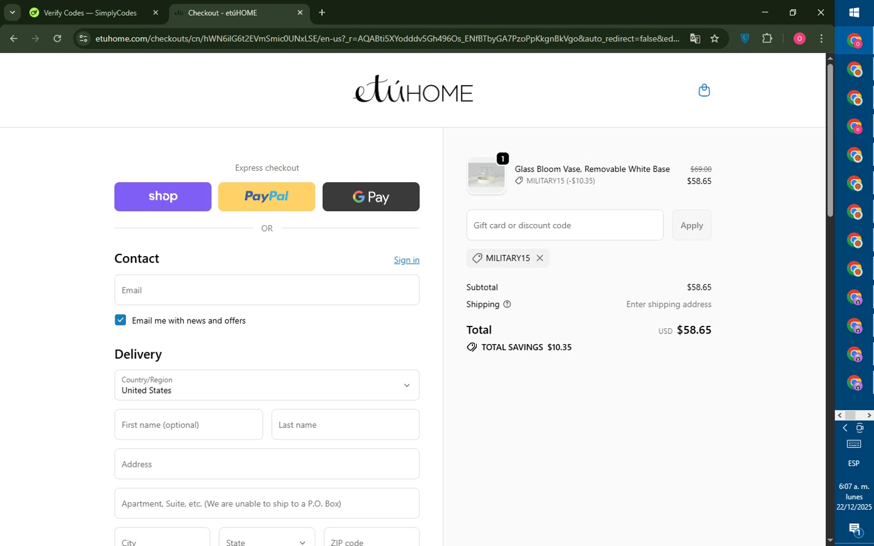This screenshot has height=546, width=874.
Task: Open the Chrome profile avatar
Action: [x=799, y=38]
